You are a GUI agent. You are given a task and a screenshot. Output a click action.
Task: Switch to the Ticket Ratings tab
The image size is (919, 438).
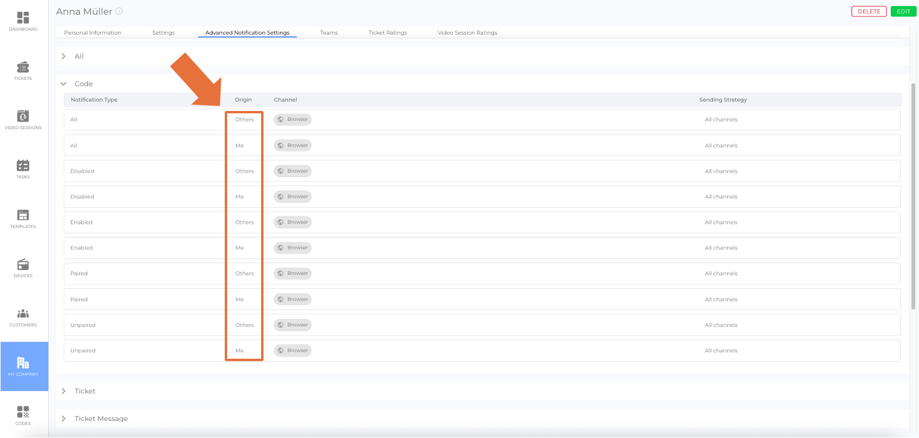(387, 33)
